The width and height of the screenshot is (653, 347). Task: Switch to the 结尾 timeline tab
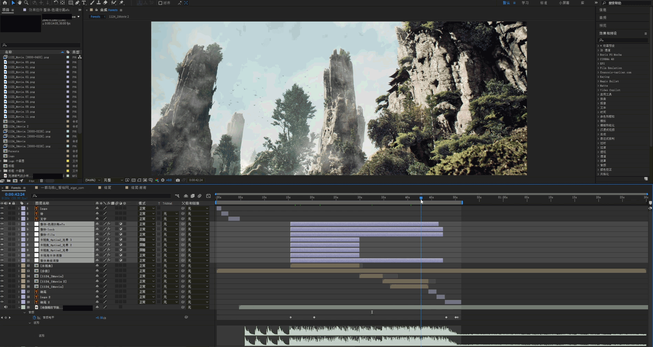tap(108, 188)
